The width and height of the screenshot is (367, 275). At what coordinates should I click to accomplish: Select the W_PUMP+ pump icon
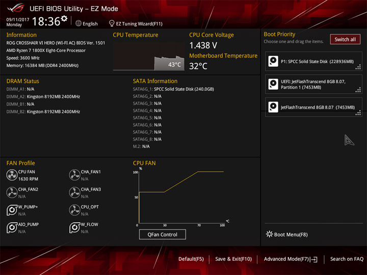click(x=12, y=210)
